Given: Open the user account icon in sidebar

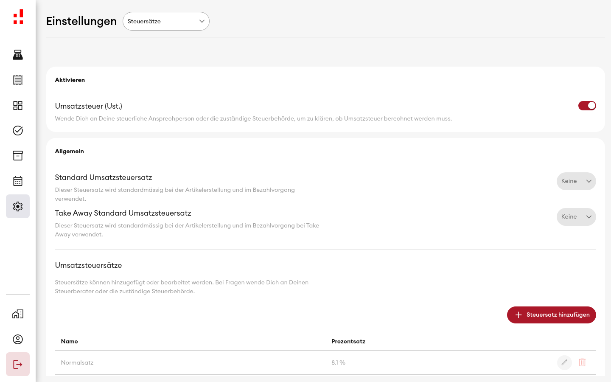Looking at the screenshot, I should coord(18,339).
